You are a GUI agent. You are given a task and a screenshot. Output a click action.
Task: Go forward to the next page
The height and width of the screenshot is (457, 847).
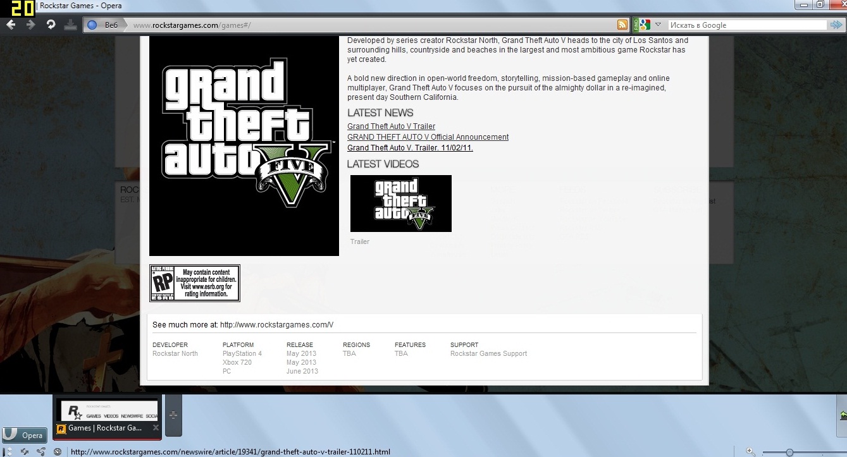pos(30,25)
